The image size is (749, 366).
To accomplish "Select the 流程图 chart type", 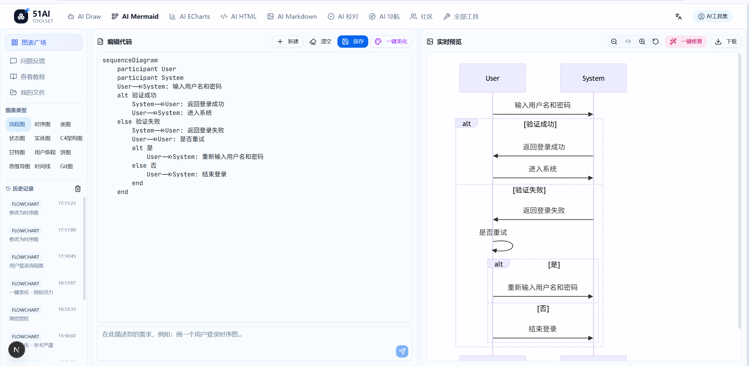I will tap(17, 124).
